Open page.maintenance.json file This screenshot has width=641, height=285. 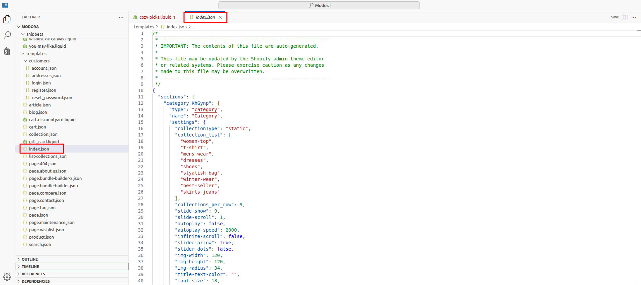tap(72, 222)
